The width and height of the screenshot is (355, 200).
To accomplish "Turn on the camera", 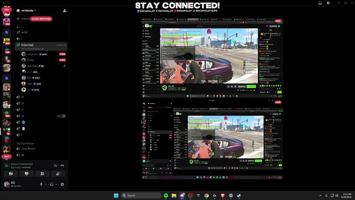I will pos(11,174).
